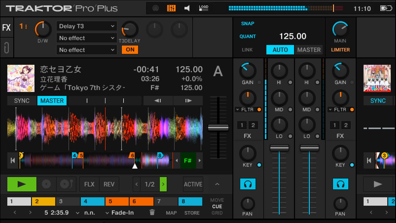Screen dimensions: 396x223
Task: Decrease loop size from 1/2
Action: pos(137,184)
